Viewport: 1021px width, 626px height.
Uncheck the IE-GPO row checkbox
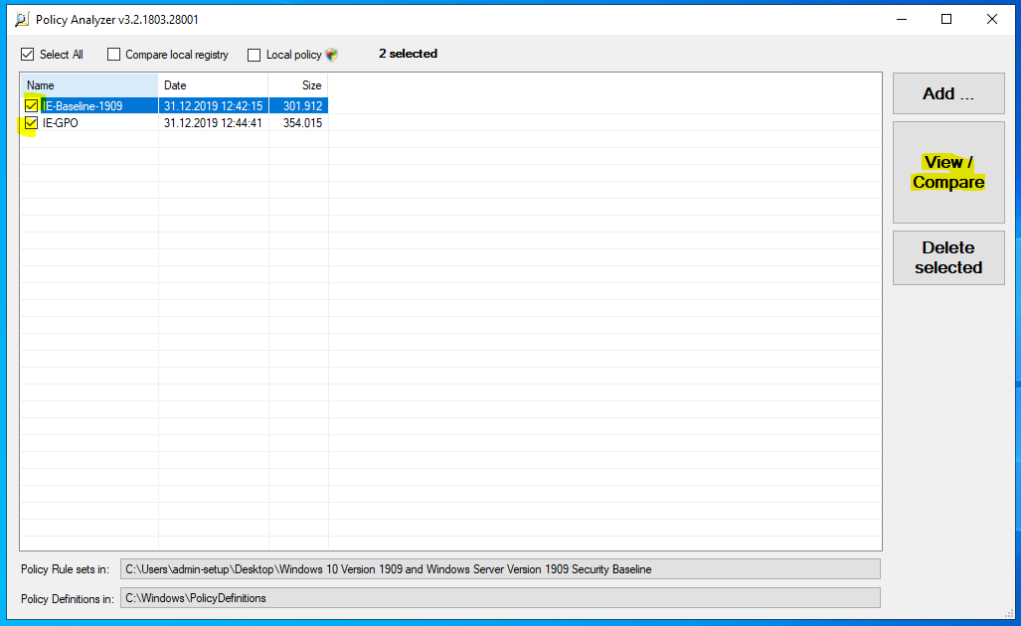click(31, 122)
